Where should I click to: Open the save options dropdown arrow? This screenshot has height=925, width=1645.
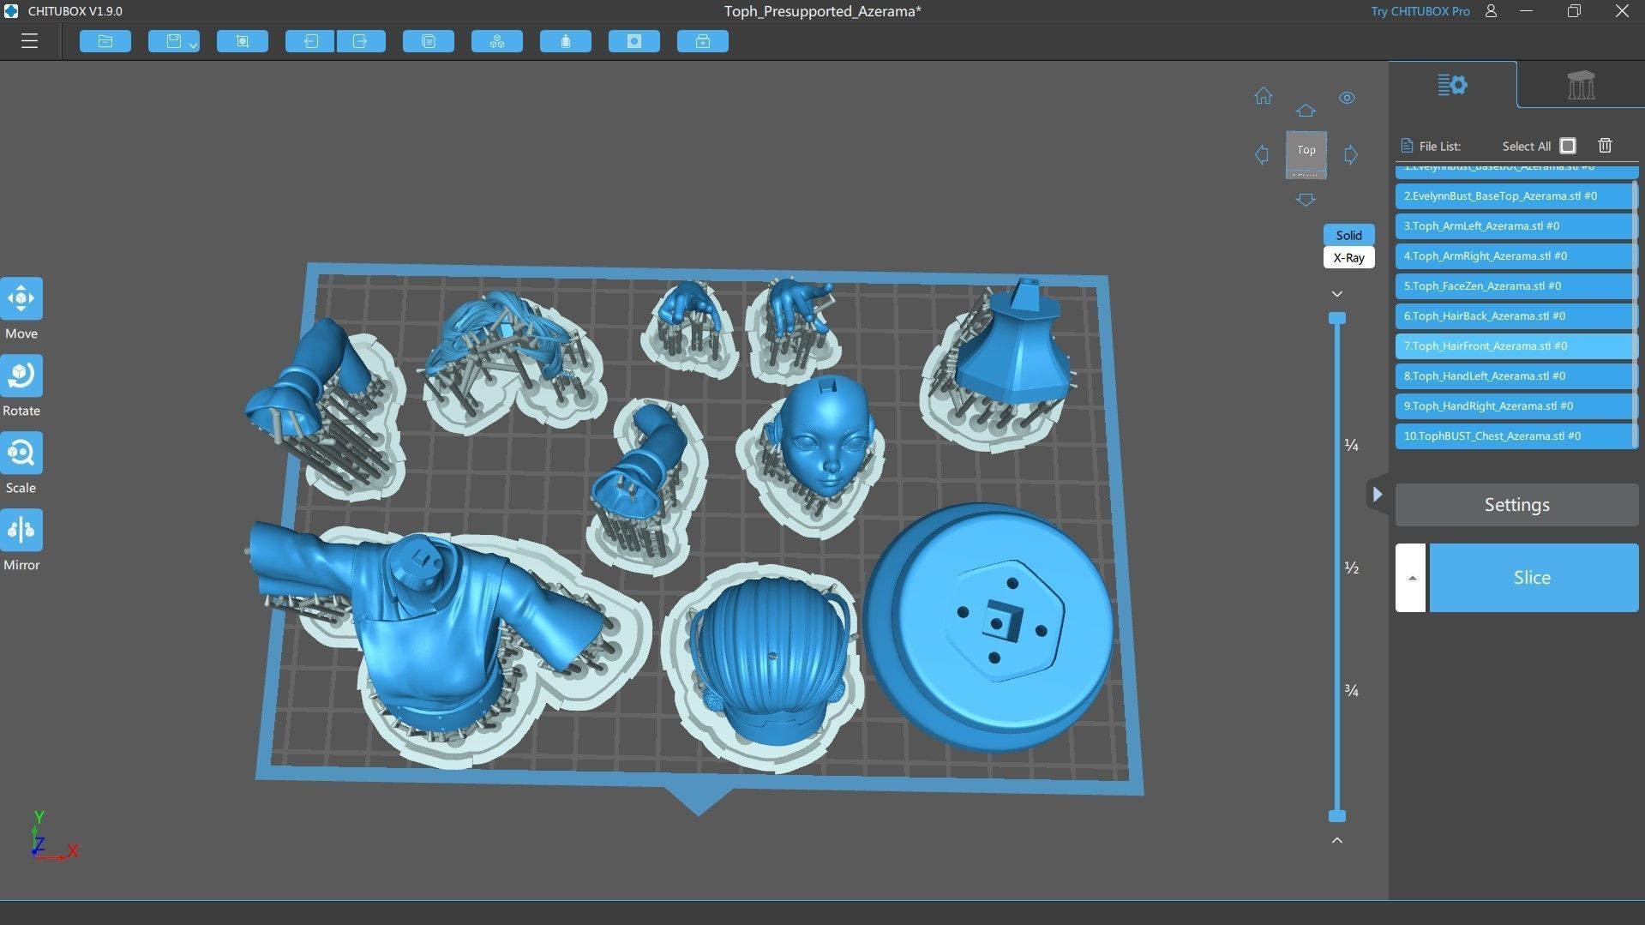[x=194, y=44]
